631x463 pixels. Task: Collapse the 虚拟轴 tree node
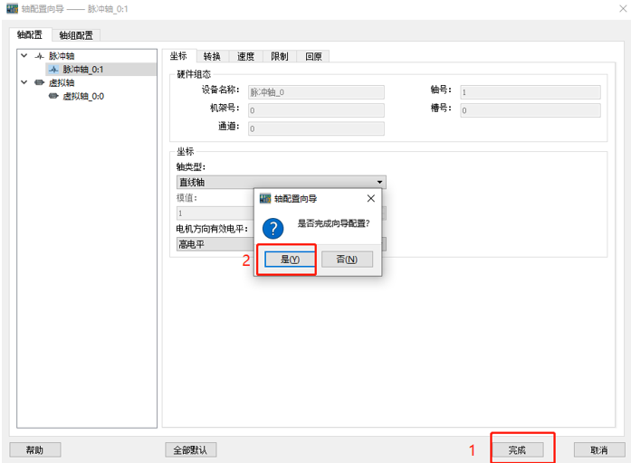tap(24, 82)
